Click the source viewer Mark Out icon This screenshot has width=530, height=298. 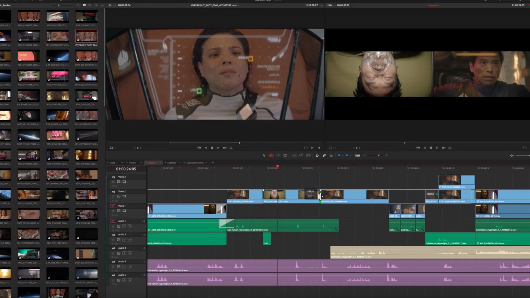click(319, 148)
